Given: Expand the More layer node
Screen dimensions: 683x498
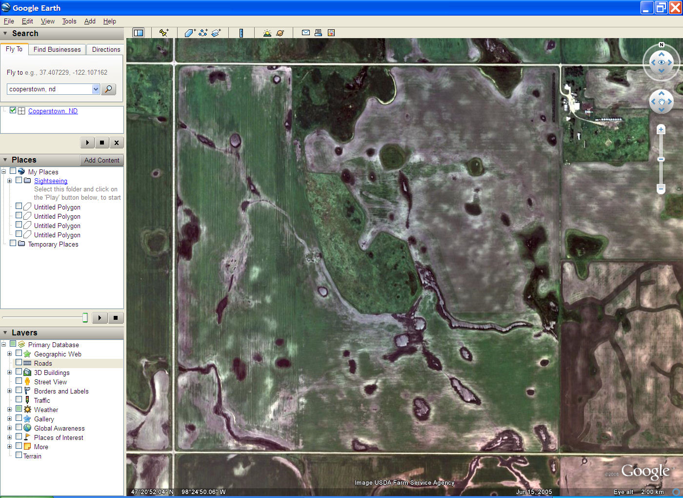Looking at the screenshot, I should [x=9, y=447].
